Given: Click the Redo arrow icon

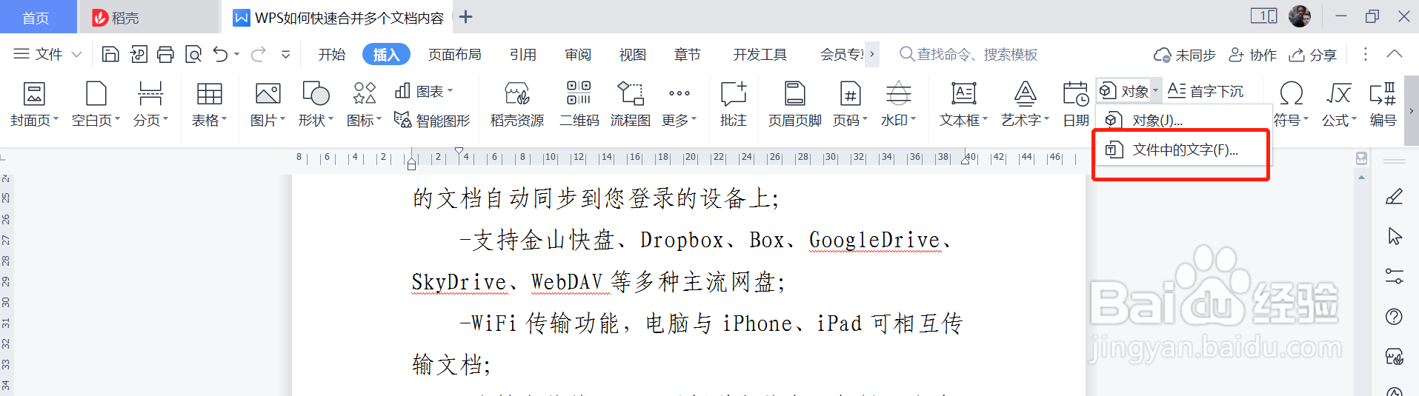Looking at the screenshot, I should pos(258,54).
